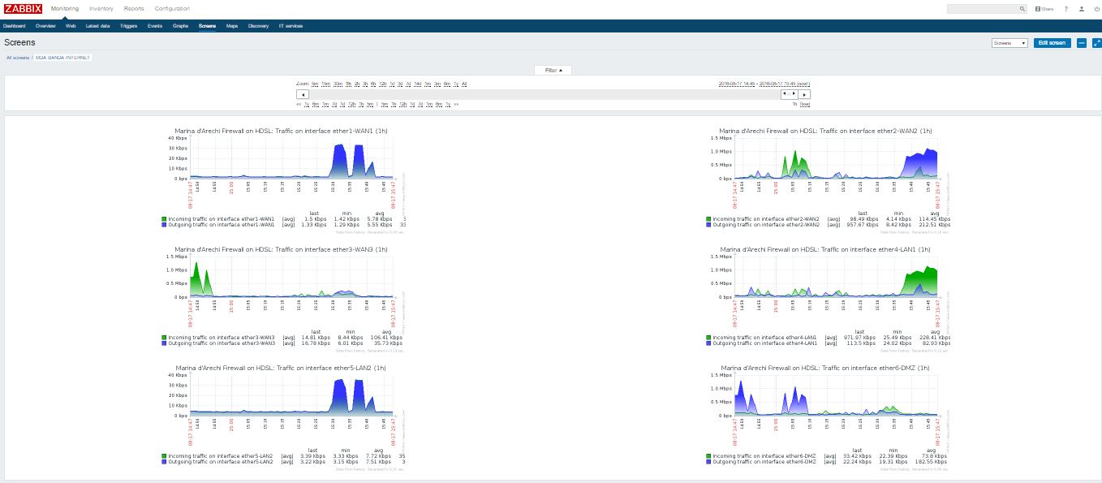Click 'Incoming traffic on interface ether3-WAN3' legend text
1102x483 pixels.
(x=222, y=338)
